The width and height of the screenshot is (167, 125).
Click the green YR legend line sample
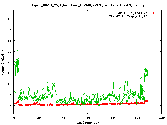coord(153,16)
